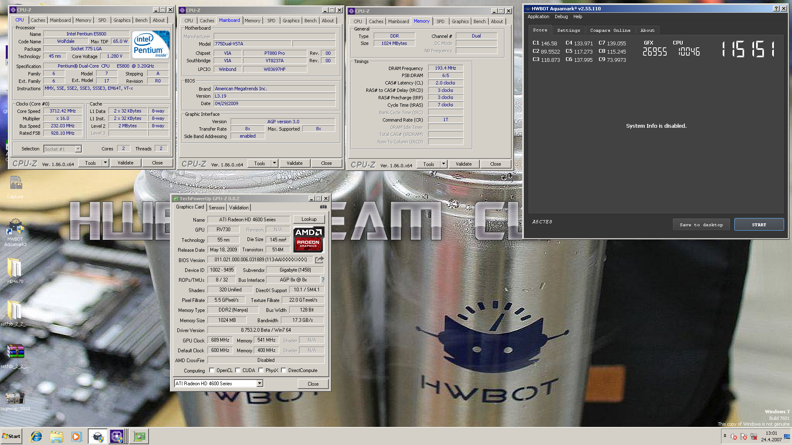Show hidden system tray icons
This screenshot has height=445, width=792.
point(725,436)
